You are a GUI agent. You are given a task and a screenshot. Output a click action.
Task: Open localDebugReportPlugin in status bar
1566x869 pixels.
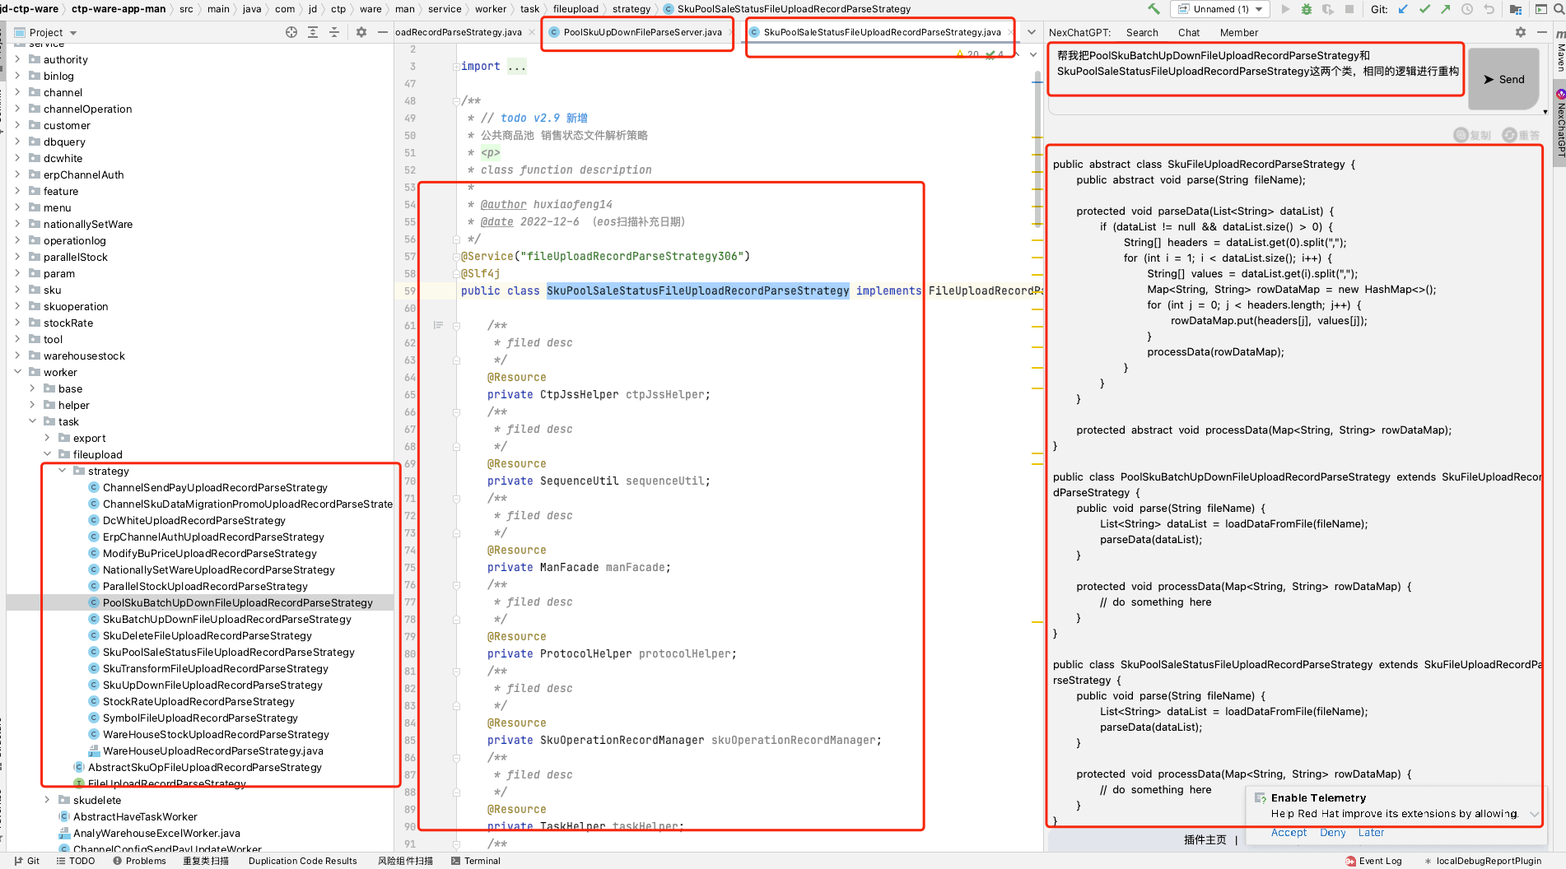pyautogui.click(x=1483, y=861)
